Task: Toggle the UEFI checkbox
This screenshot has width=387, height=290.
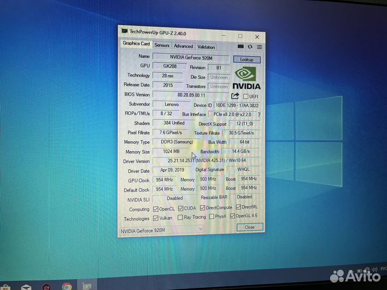Action: pyautogui.click(x=246, y=97)
